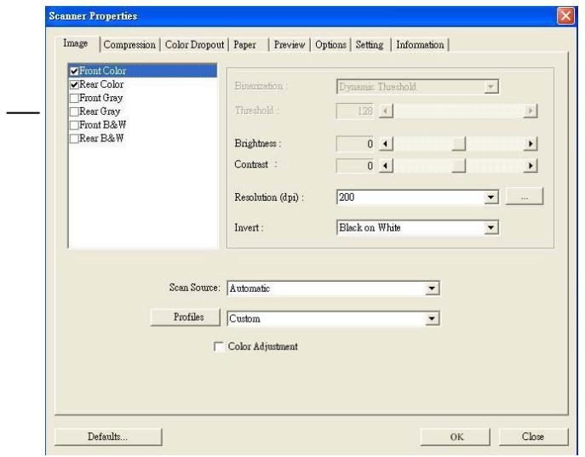Click the Brightness slider thumb

pyautogui.click(x=458, y=144)
